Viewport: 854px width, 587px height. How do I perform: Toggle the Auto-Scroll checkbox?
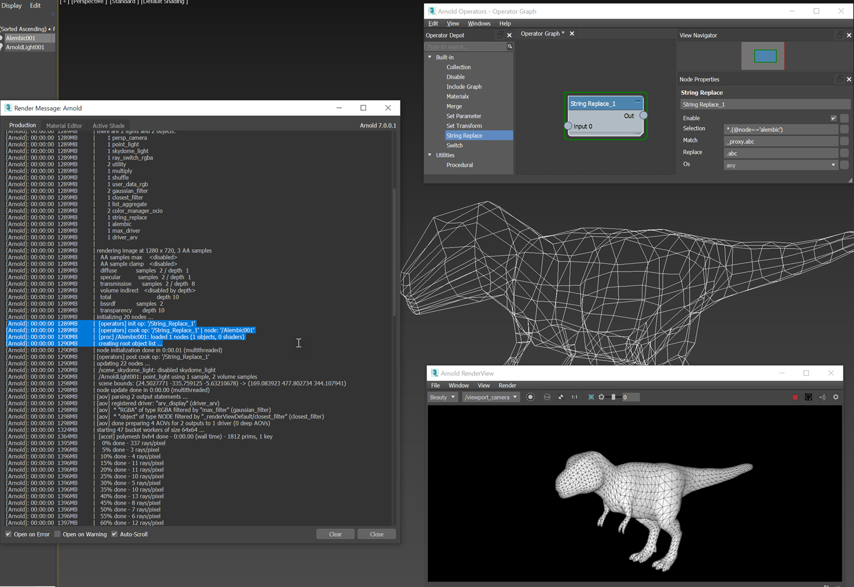[x=114, y=534]
